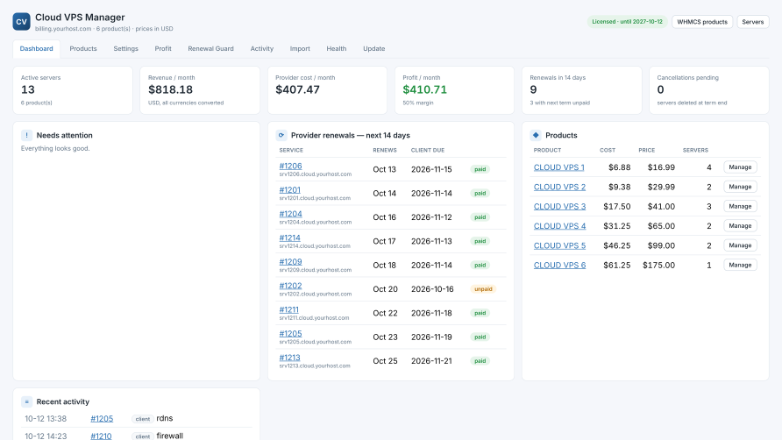
Task: Open #1205 in Recent activity
Action: coord(102,419)
